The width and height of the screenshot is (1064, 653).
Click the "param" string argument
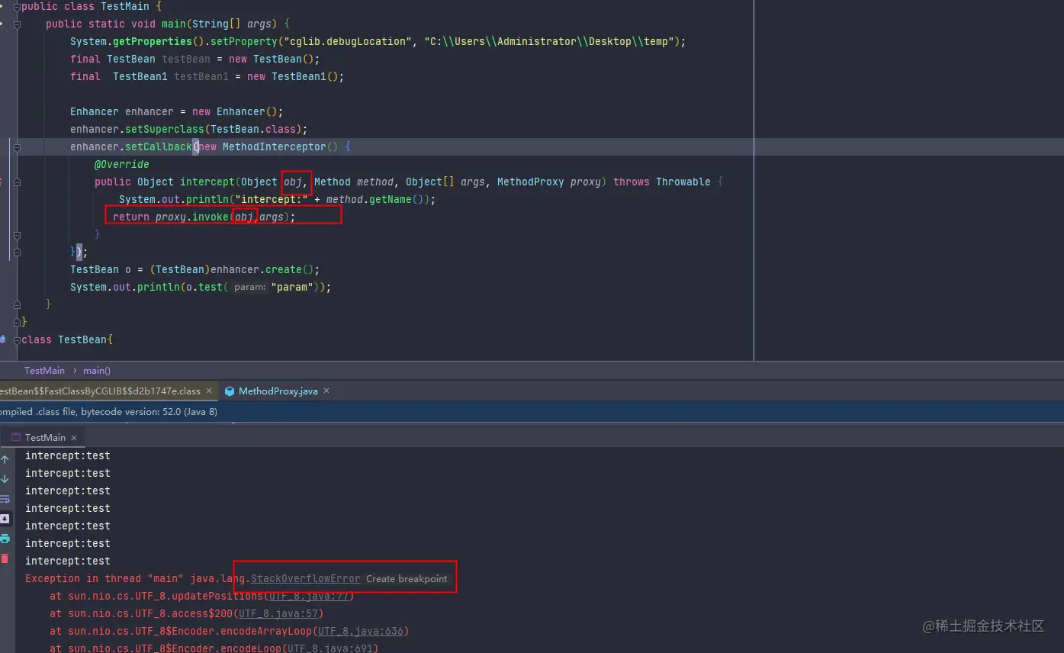pyautogui.click(x=292, y=288)
